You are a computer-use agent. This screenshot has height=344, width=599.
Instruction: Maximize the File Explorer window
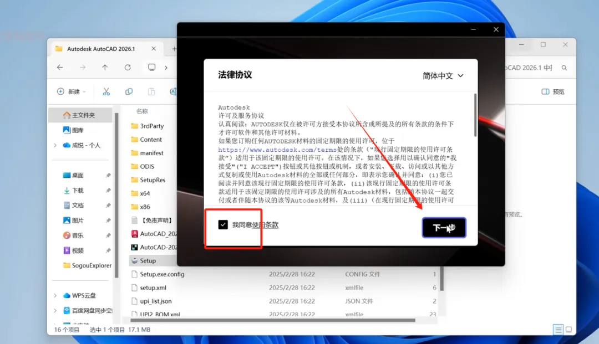pyautogui.click(x=543, y=45)
